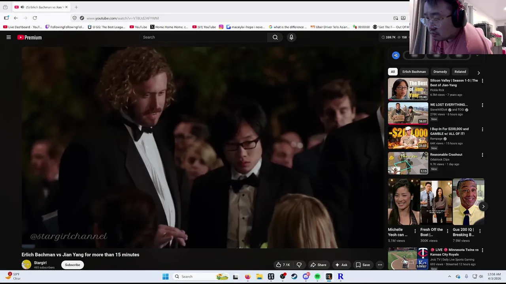Start voice search with the microphone icon
This screenshot has height=284, width=506.
click(291, 37)
